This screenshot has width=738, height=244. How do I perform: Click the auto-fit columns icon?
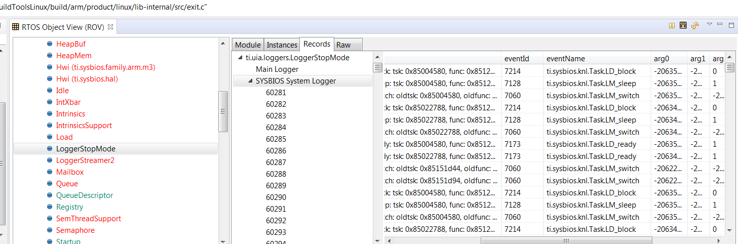pyautogui.click(x=683, y=25)
